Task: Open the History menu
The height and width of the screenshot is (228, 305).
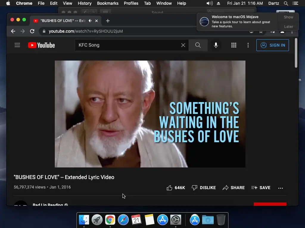Action: [84, 3]
